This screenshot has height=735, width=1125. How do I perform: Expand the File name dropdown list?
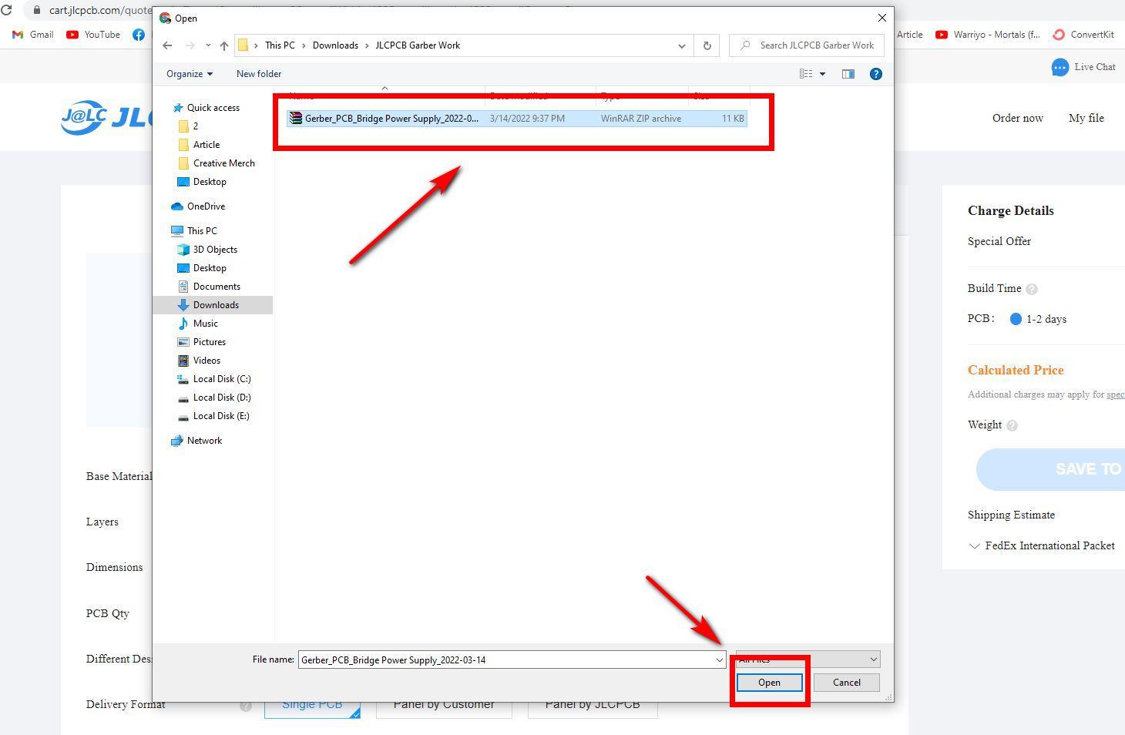pos(719,660)
